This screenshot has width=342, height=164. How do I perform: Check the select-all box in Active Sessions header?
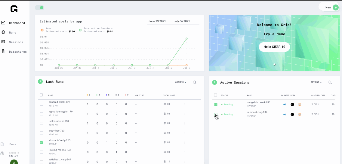click(215, 95)
